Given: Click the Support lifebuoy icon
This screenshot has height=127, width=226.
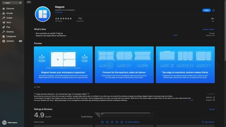Looking at the screenshot, I should click(x=214, y=100).
